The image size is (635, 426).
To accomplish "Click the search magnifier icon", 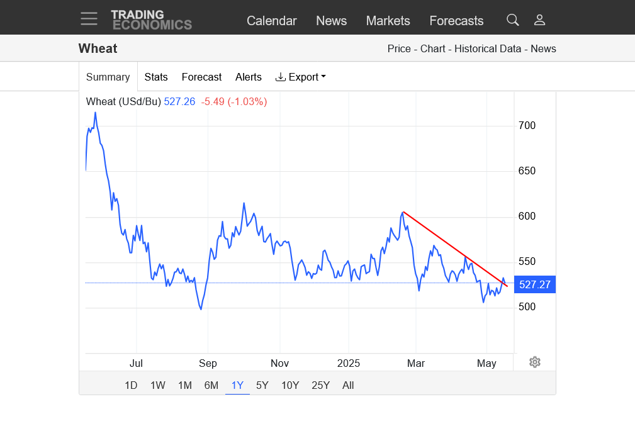I will point(513,20).
